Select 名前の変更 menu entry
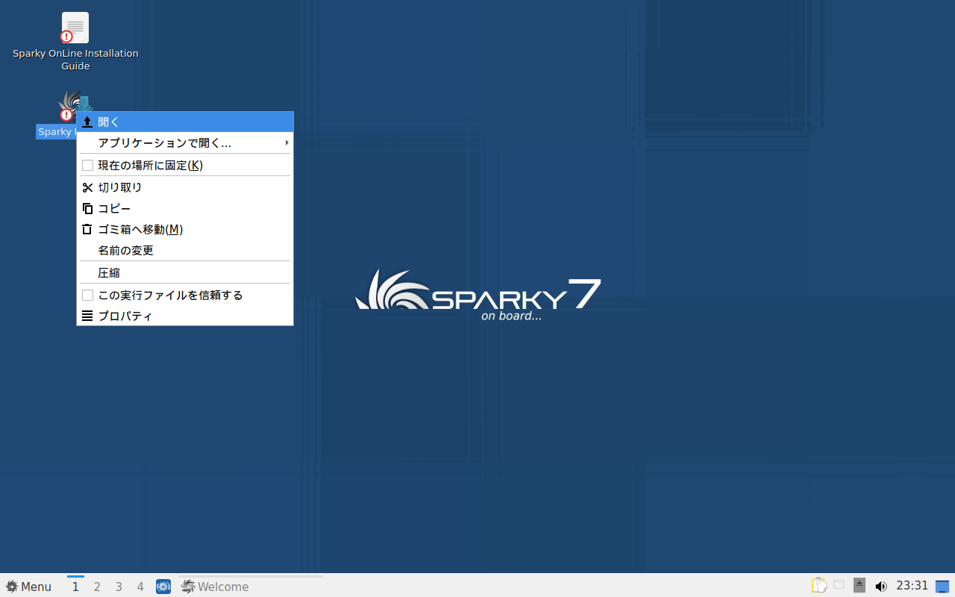This screenshot has height=597, width=955. (185, 250)
